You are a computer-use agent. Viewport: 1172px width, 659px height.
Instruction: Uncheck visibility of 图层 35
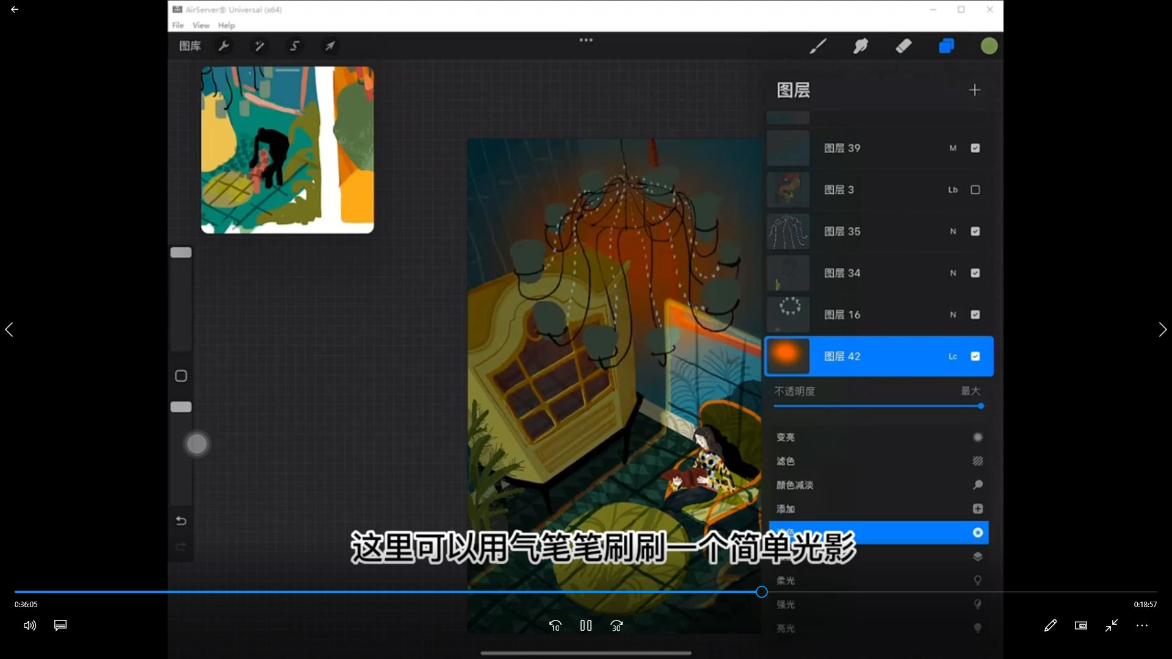(x=975, y=231)
